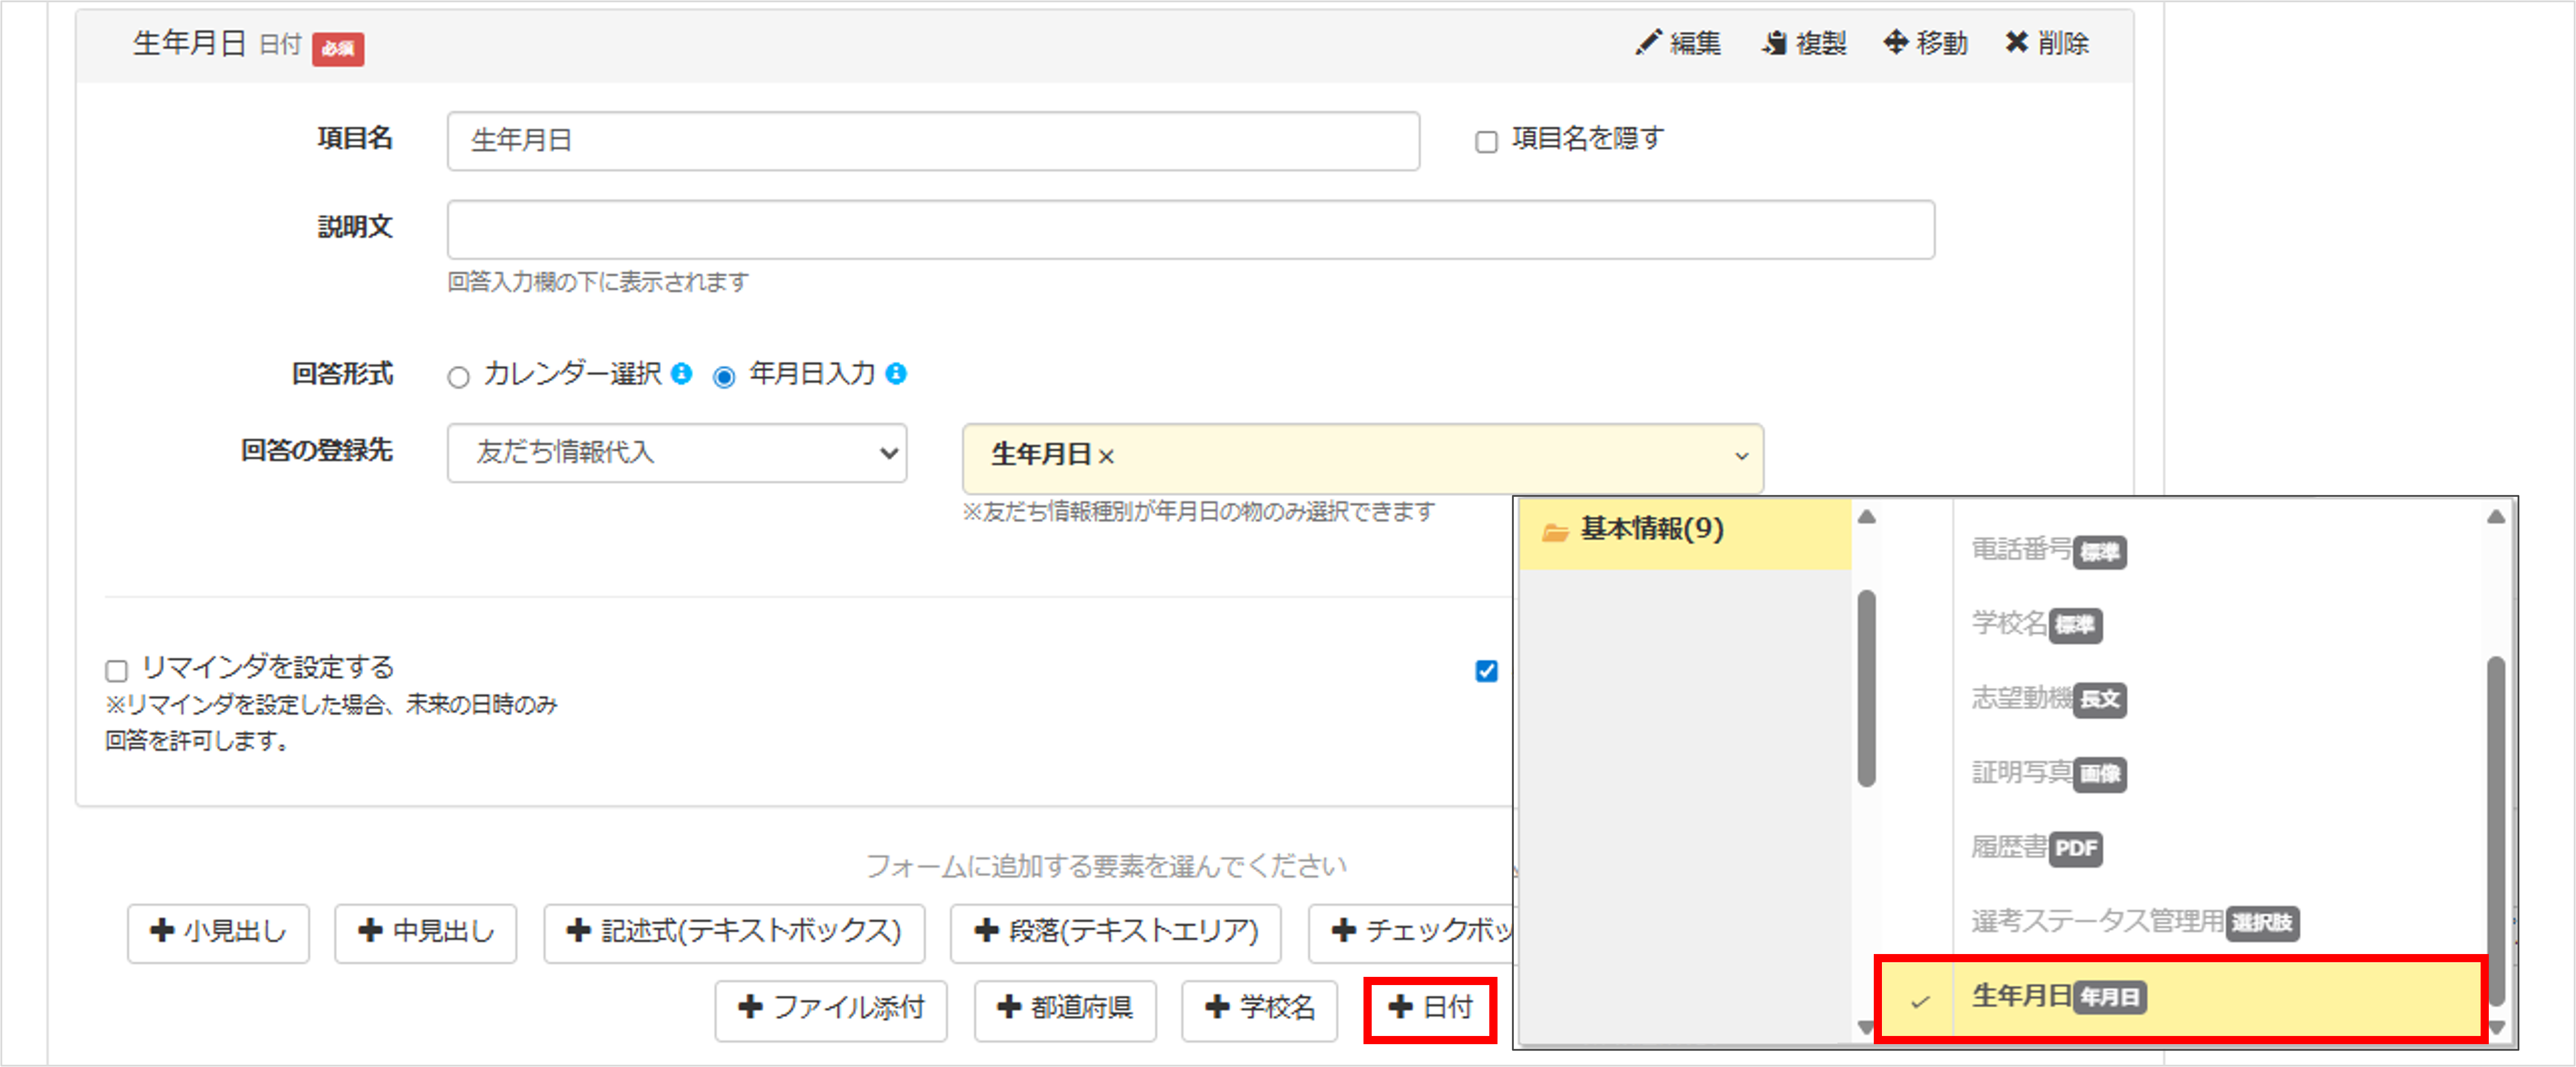Screen dimensions: 2576x1067
Task: Click the 都道府県 add button
Action: pos(1065,1010)
